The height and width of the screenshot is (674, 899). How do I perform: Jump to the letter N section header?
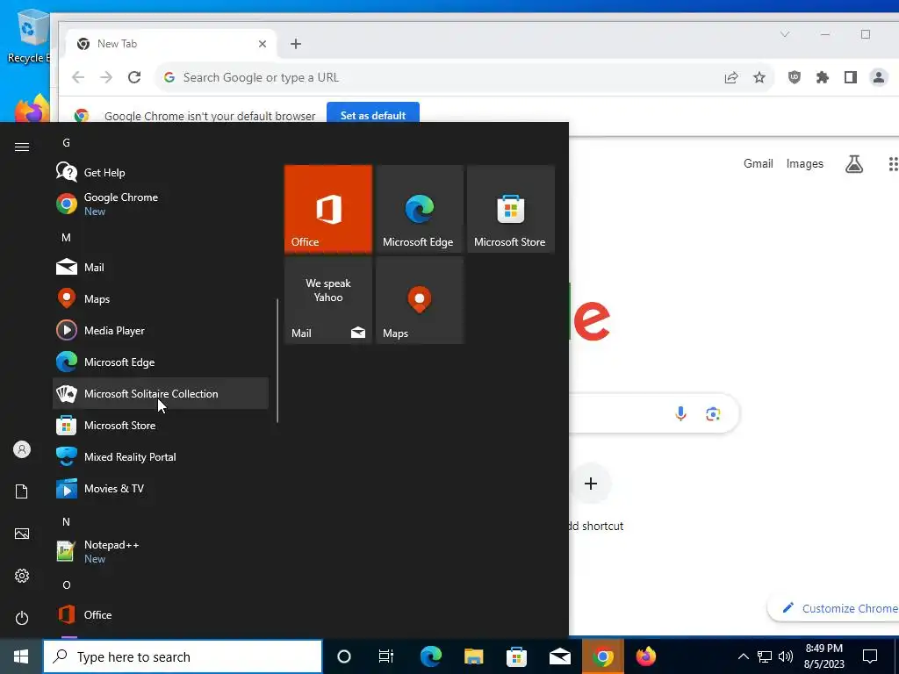66,521
